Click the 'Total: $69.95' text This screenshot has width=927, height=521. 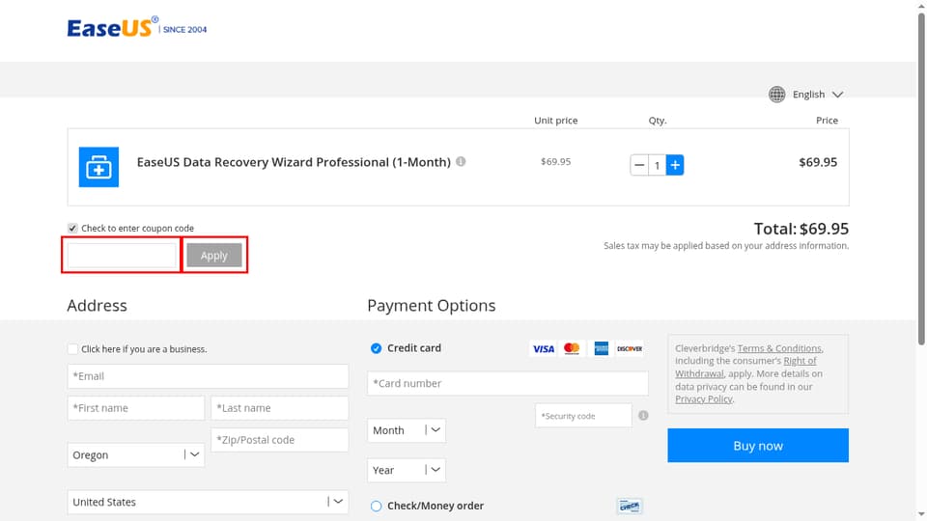pos(801,229)
